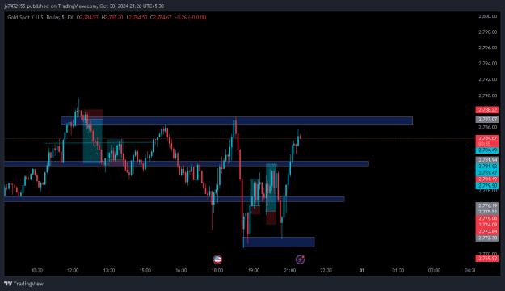Select the cyan 2,781.52 price label
The height and width of the screenshot is (291, 505).
coord(487,167)
